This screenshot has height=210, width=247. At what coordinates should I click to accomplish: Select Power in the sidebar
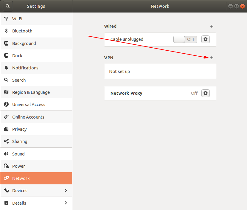tap(18, 166)
